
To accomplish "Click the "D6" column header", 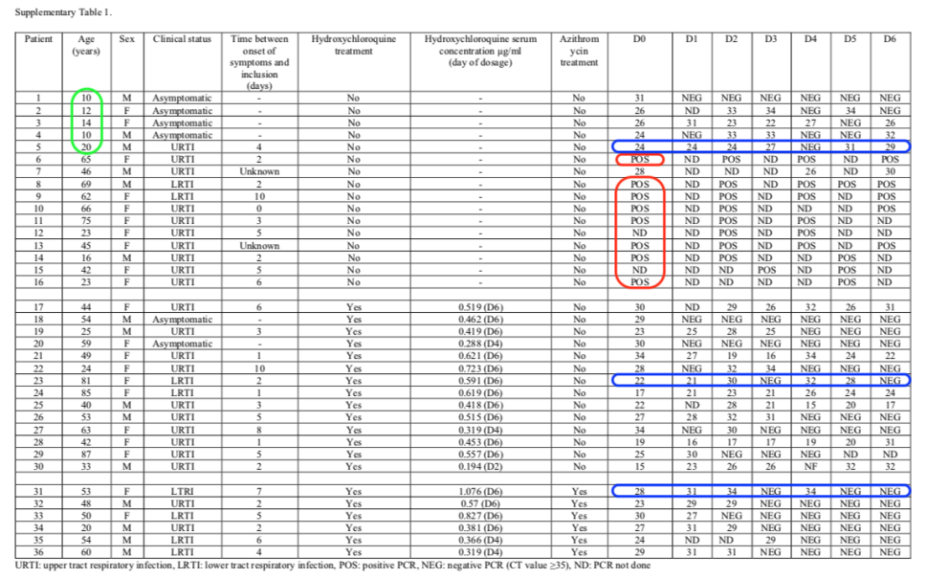I will pos(888,39).
